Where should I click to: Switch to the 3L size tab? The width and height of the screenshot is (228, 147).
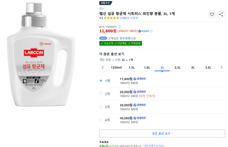point(193,67)
